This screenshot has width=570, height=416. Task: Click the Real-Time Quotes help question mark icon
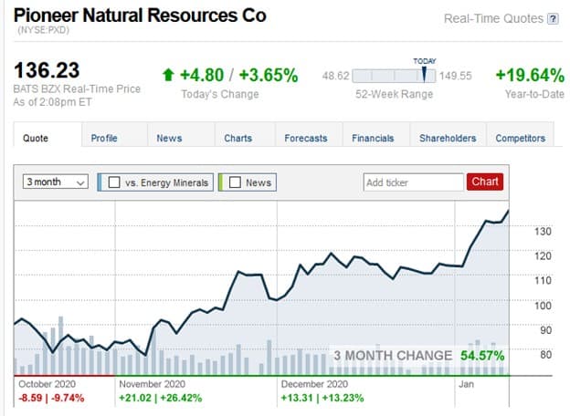coord(553,18)
